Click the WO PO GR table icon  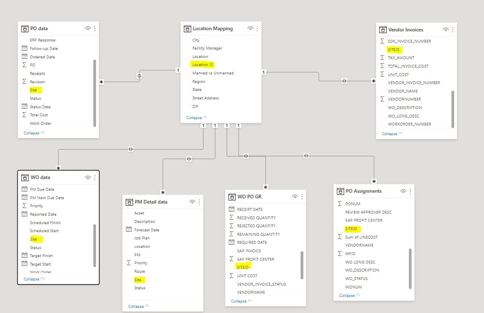pyautogui.click(x=232, y=197)
